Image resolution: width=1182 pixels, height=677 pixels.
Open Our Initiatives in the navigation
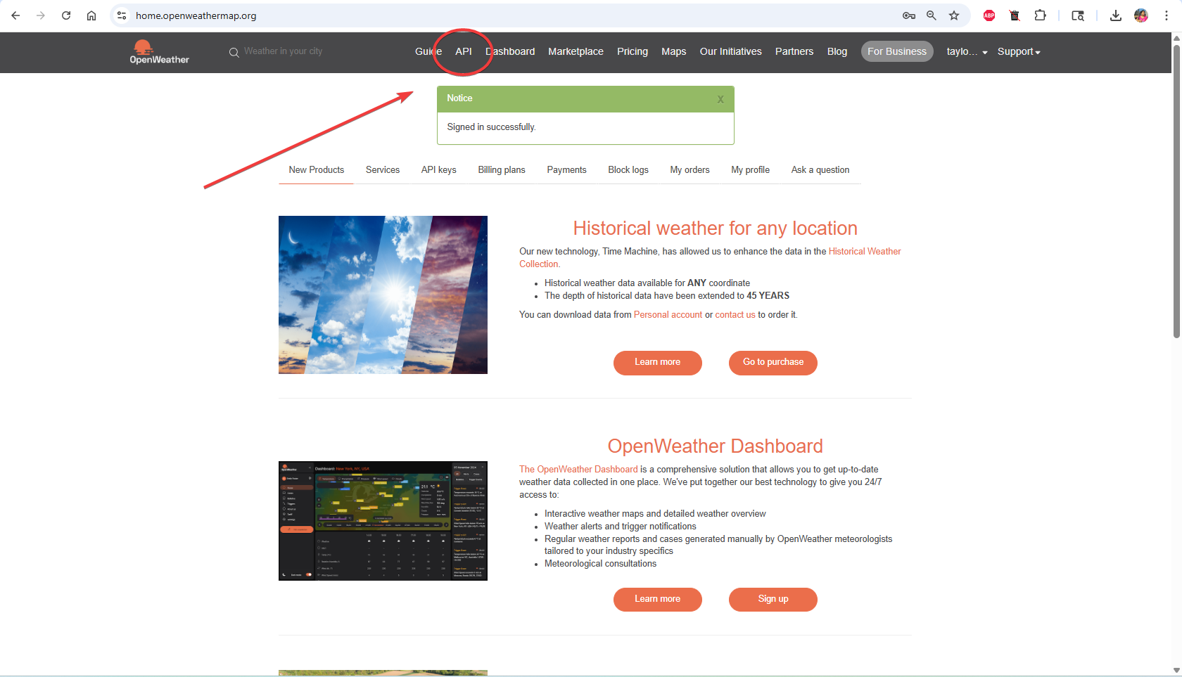(x=730, y=51)
